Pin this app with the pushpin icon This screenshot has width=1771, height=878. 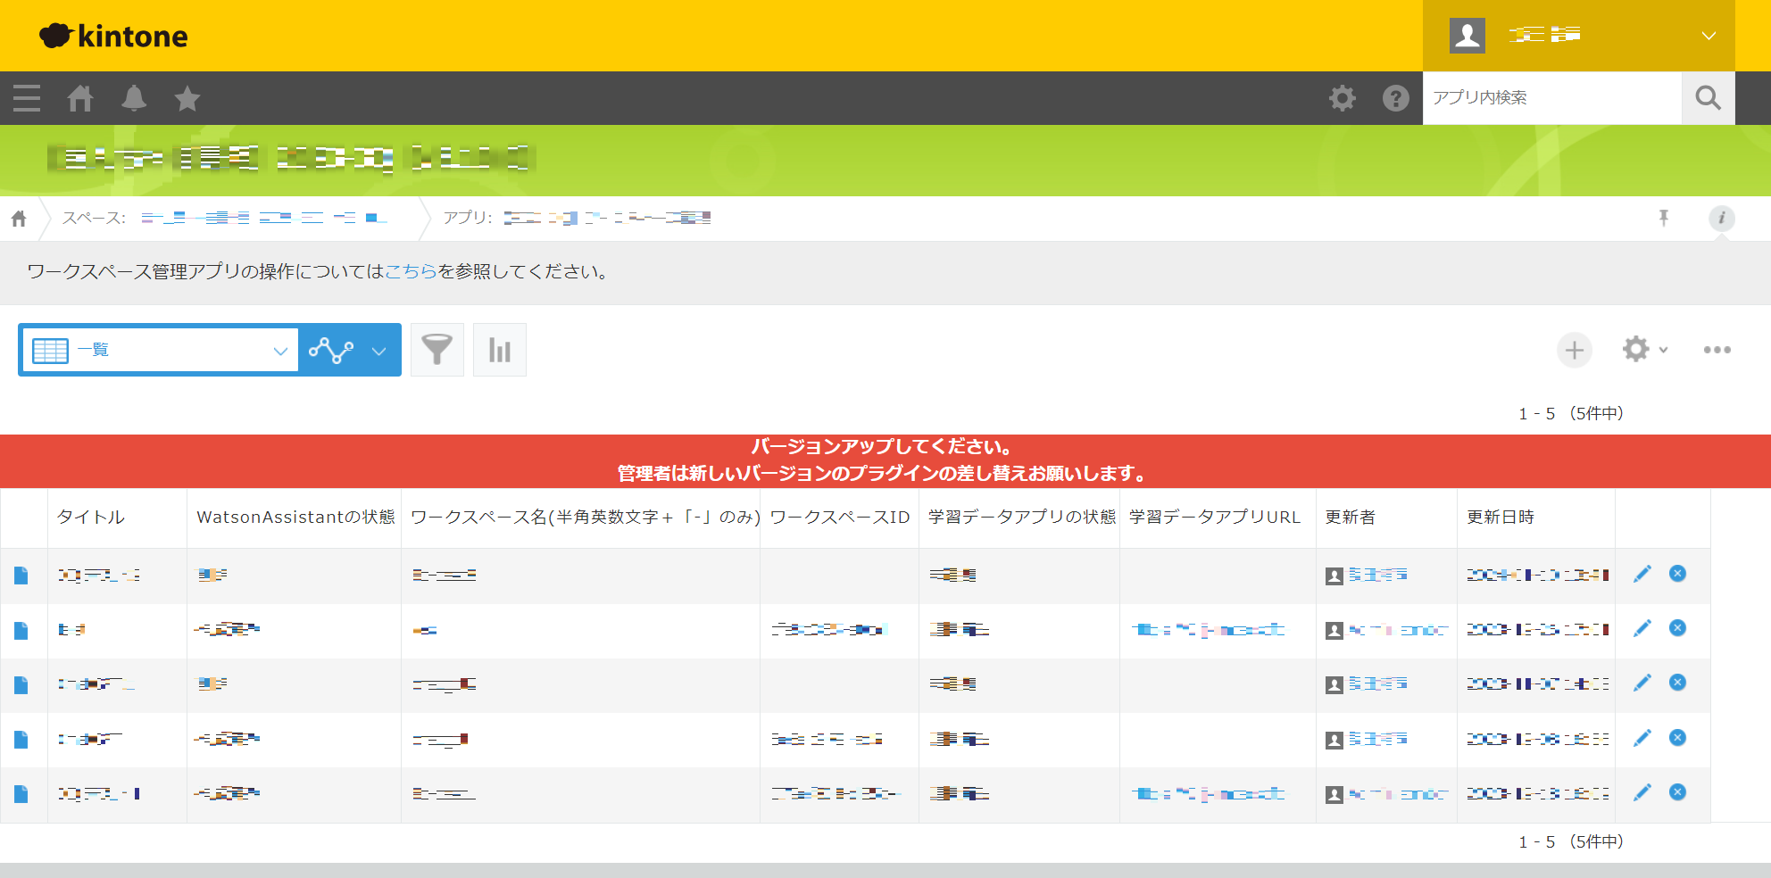point(1664,218)
